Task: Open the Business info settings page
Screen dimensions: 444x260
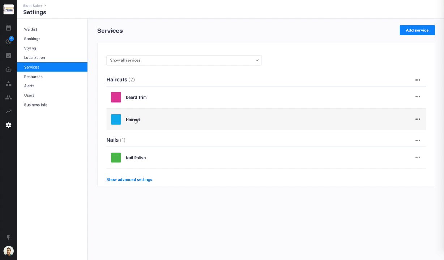Action: (35, 105)
